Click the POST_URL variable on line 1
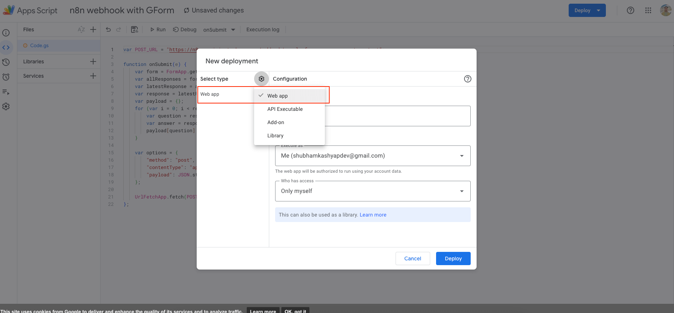Screen dimensions: 674x313 [x=146, y=50]
